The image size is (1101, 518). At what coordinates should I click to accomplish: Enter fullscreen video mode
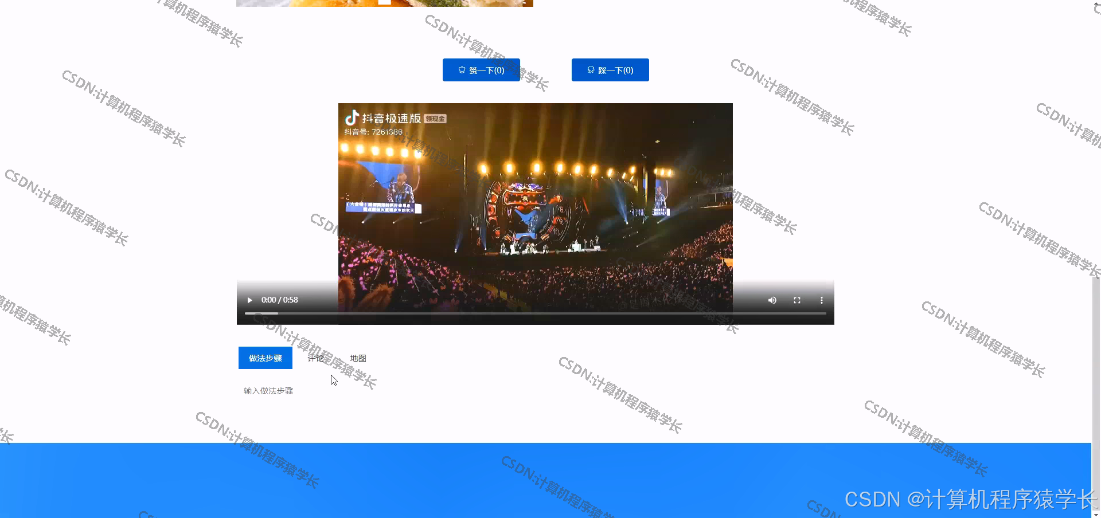pyautogui.click(x=797, y=300)
